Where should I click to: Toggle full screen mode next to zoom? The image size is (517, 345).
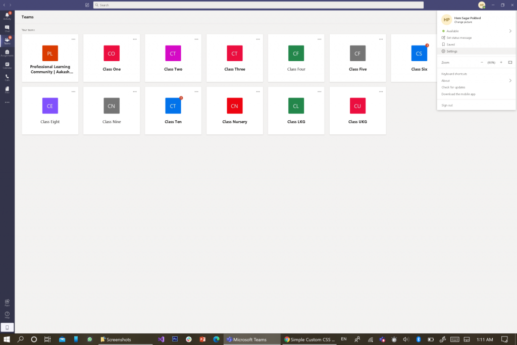pyautogui.click(x=510, y=62)
